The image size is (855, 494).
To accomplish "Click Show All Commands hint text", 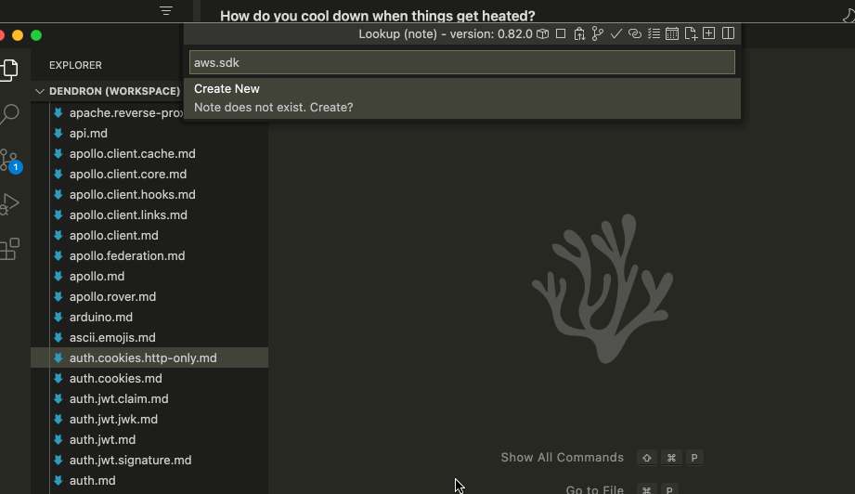I will tap(563, 458).
